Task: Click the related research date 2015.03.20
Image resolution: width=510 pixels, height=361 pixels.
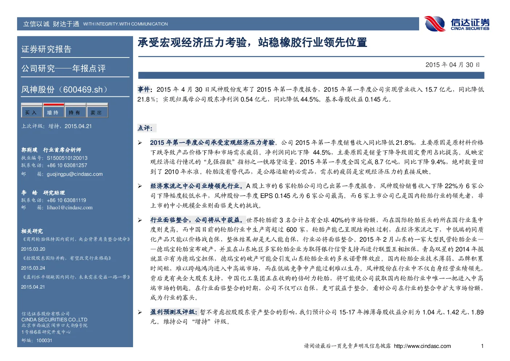Action: coord(33,249)
